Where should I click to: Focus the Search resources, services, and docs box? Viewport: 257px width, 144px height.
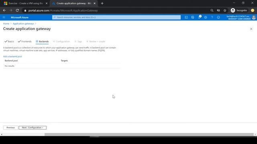pyautogui.click(x=116, y=17)
